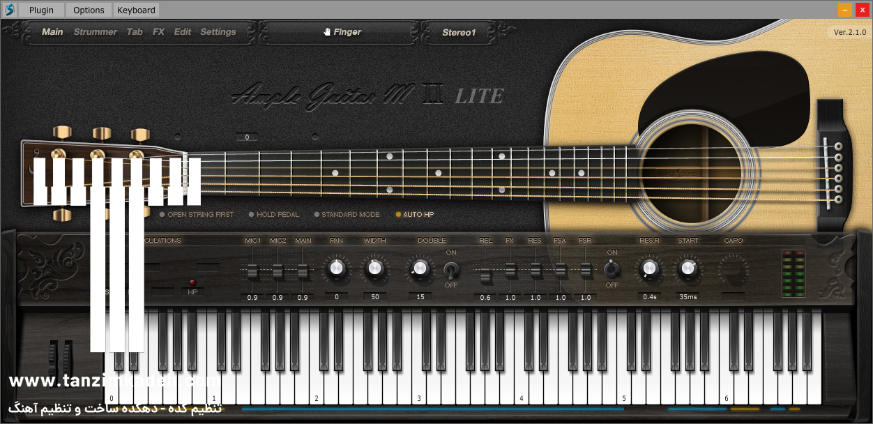Viewport: 873px width, 424px height.
Task: Toggle the on/off switch beside FSR
Action: pos(612,268)
